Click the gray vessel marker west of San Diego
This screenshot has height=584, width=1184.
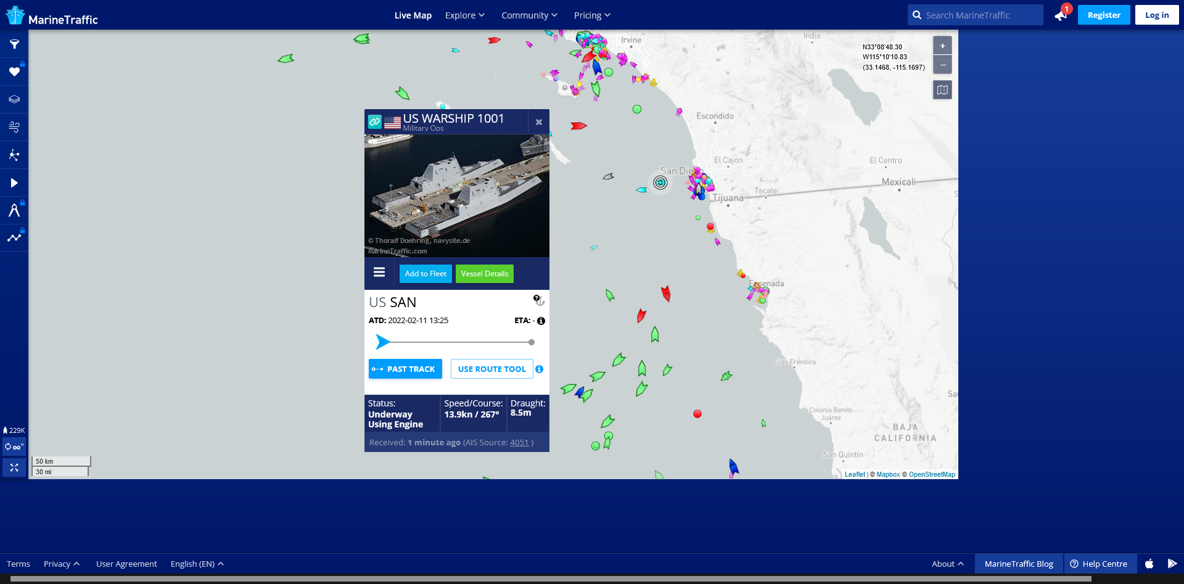pos(608,176)
